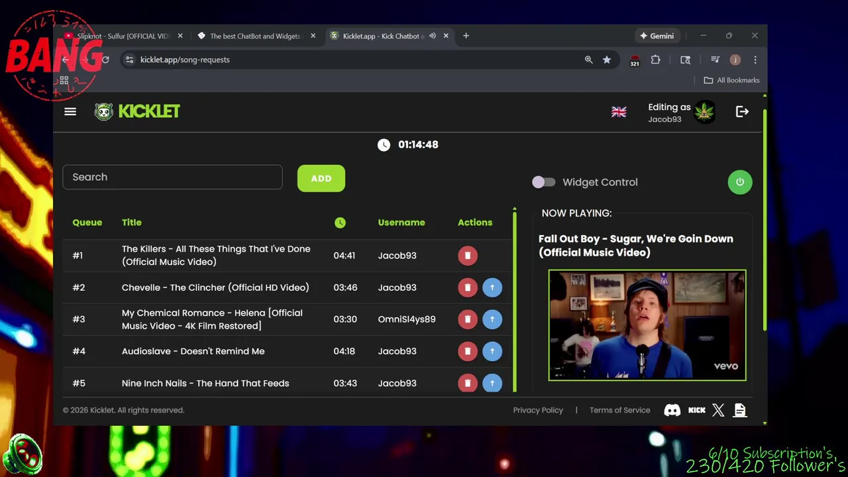Bookmark this page with the star icon
This screenshot has height=477, width=848.
click(x=607, y=60)
